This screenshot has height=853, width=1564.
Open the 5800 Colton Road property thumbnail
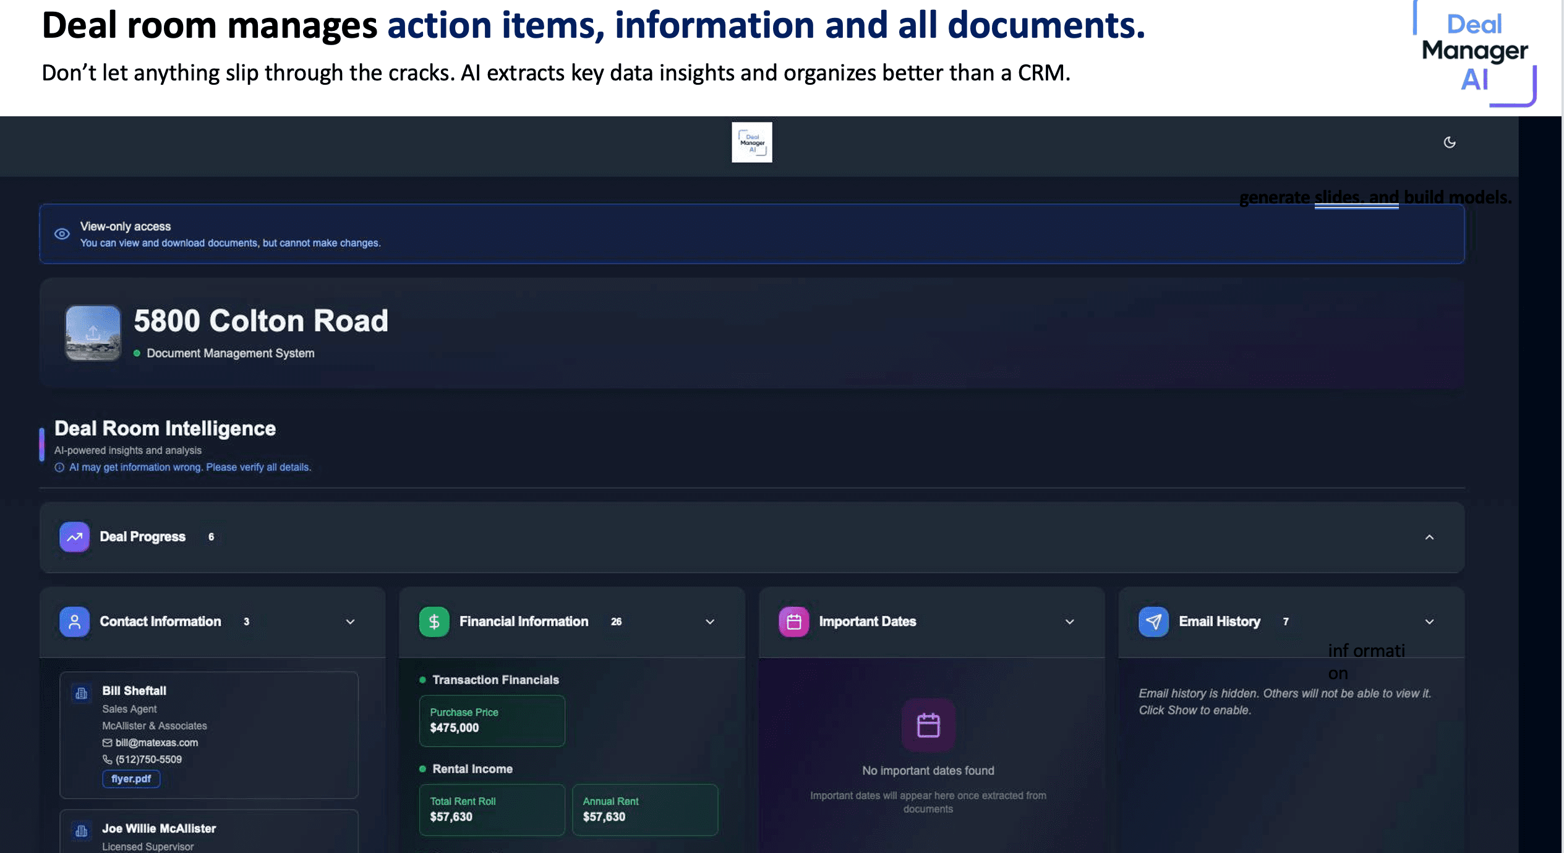[x=93, y=332]
